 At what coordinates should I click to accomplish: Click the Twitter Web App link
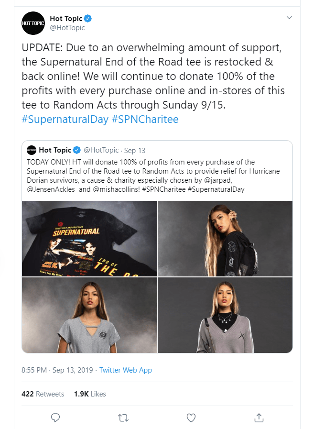click(x=125, y=370)
